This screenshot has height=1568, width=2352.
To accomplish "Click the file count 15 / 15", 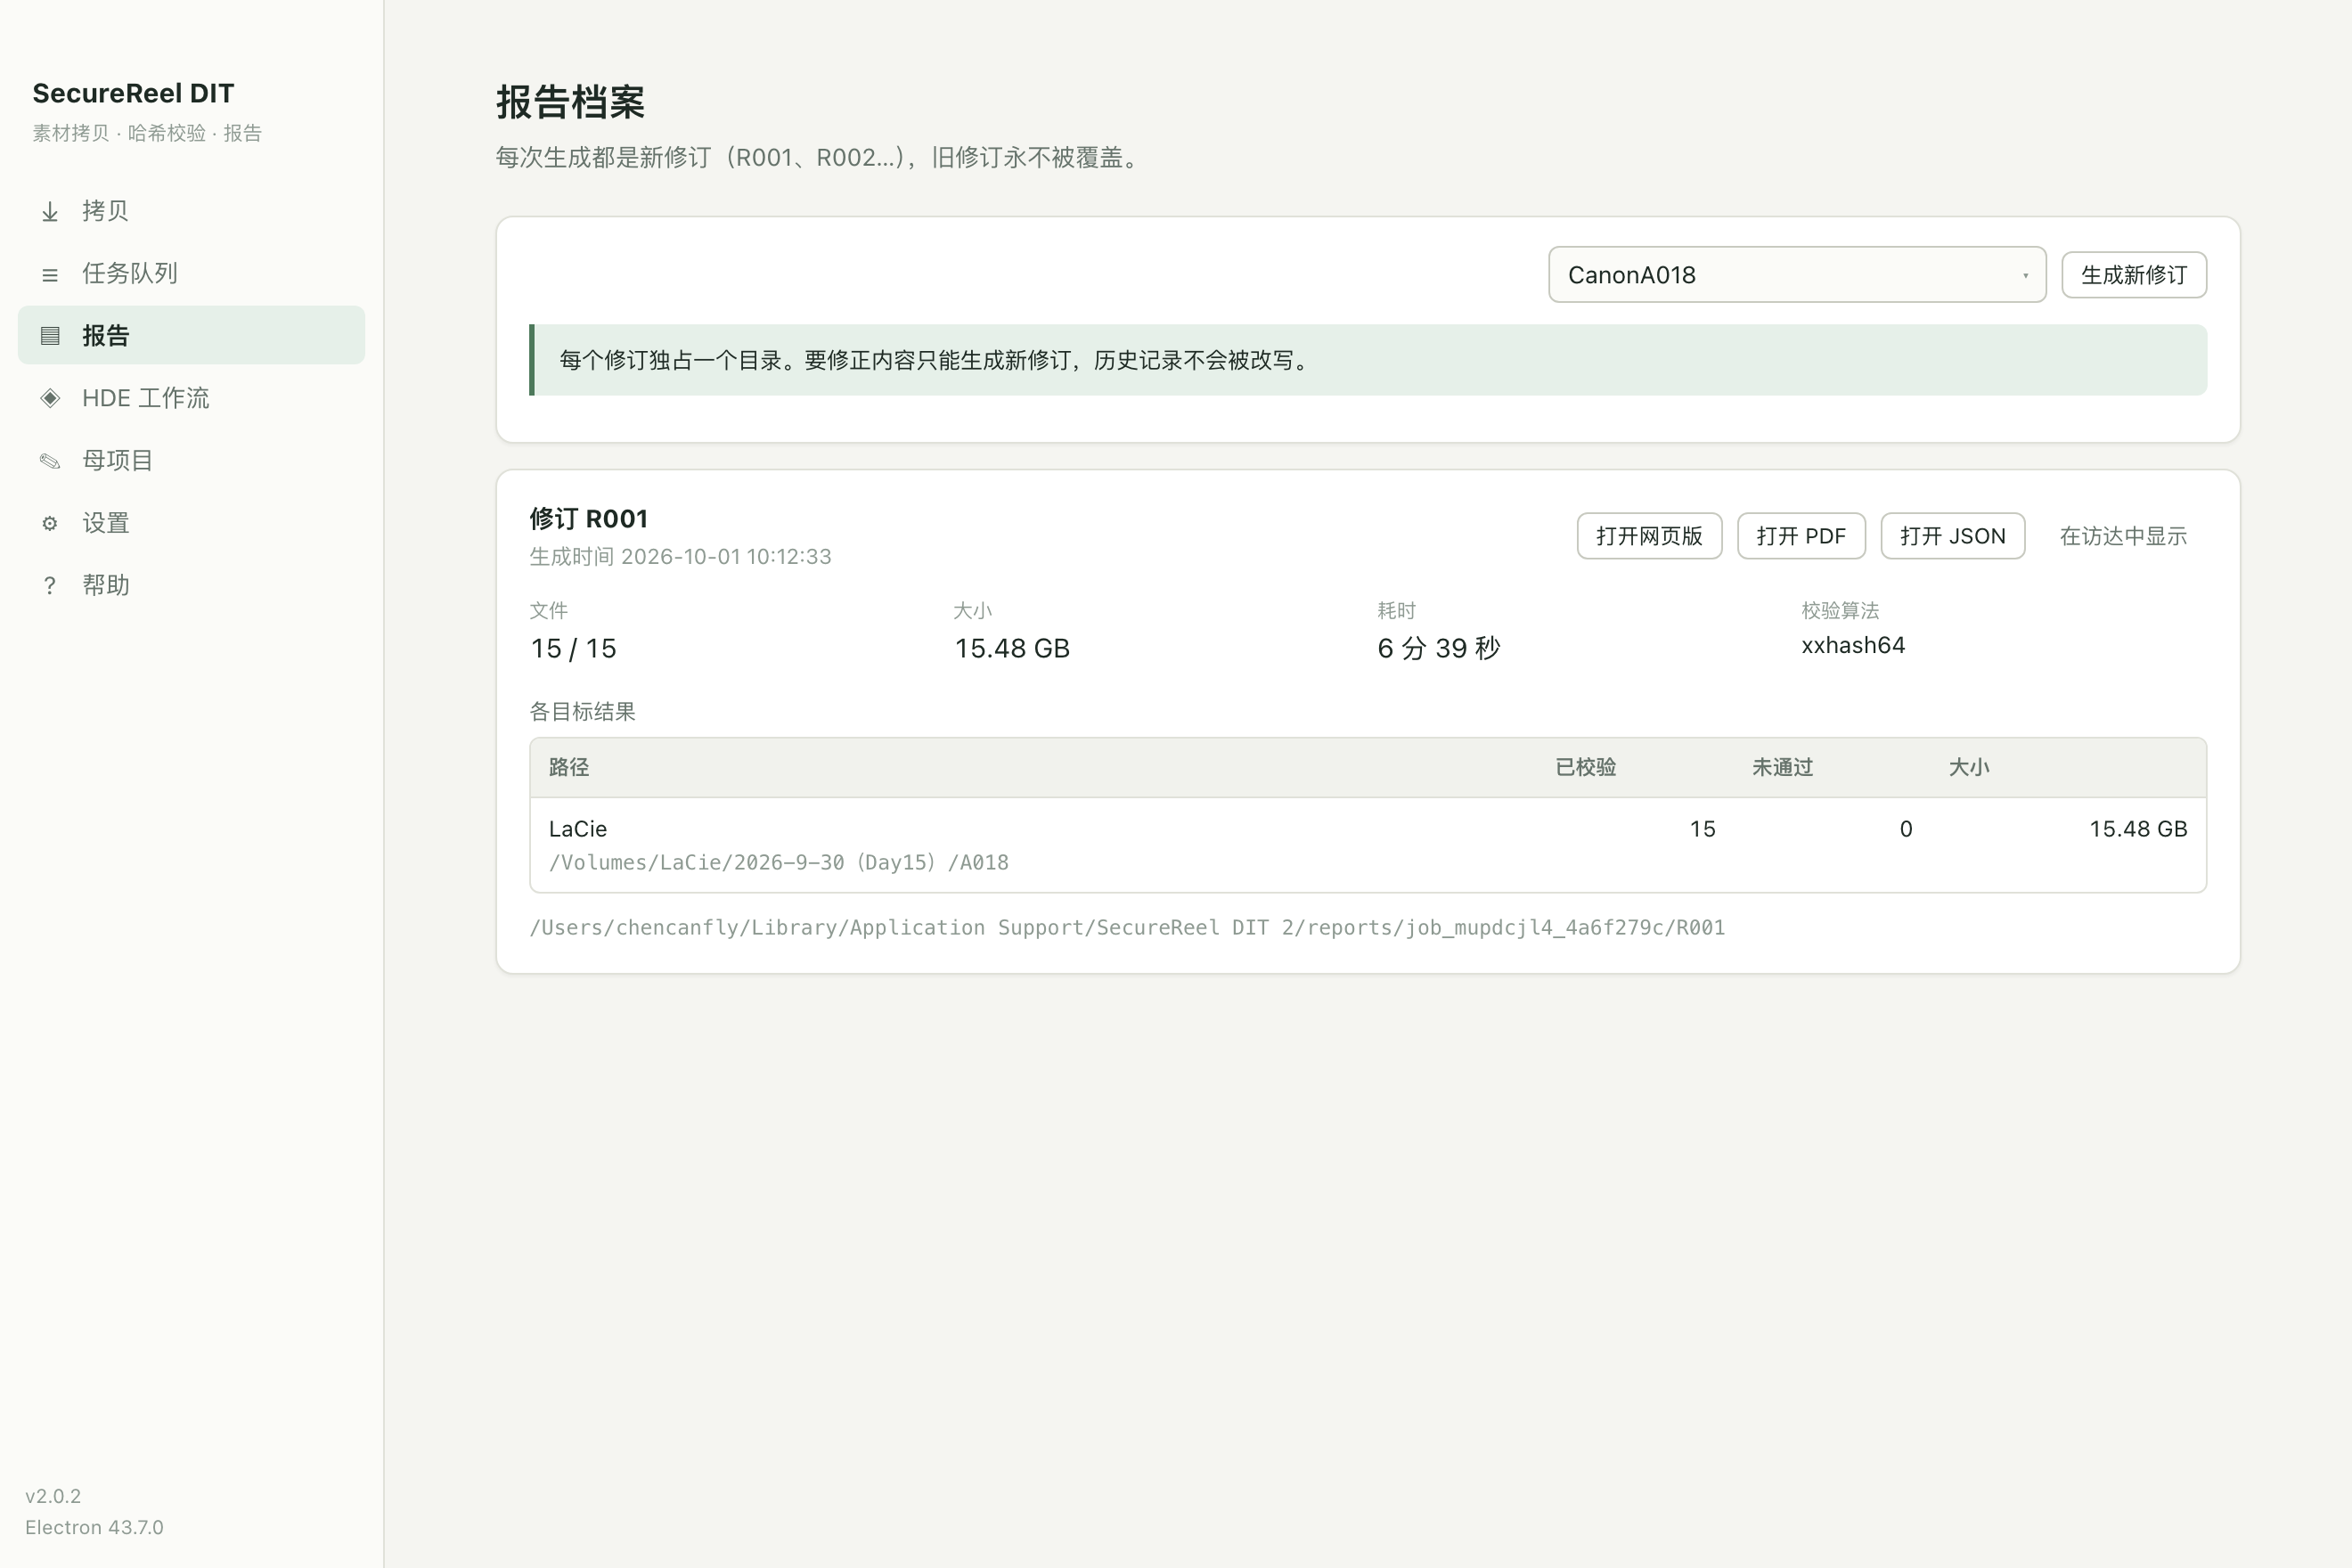I will 573,649.
